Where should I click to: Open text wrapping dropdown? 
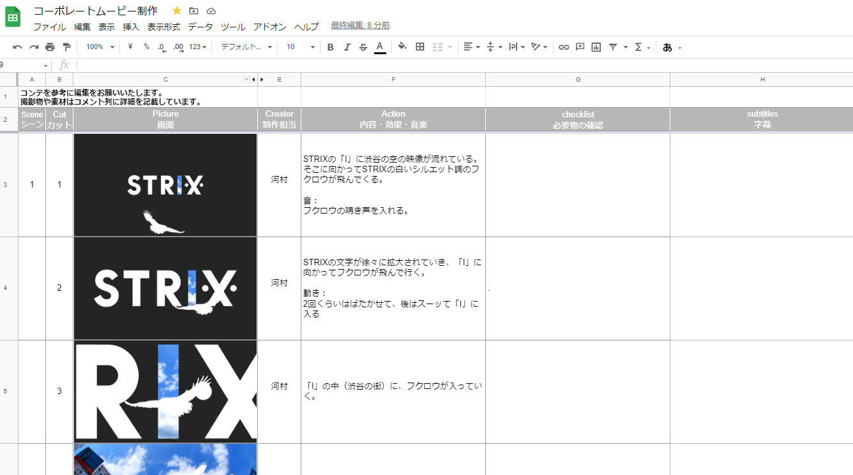pos(517,47)
